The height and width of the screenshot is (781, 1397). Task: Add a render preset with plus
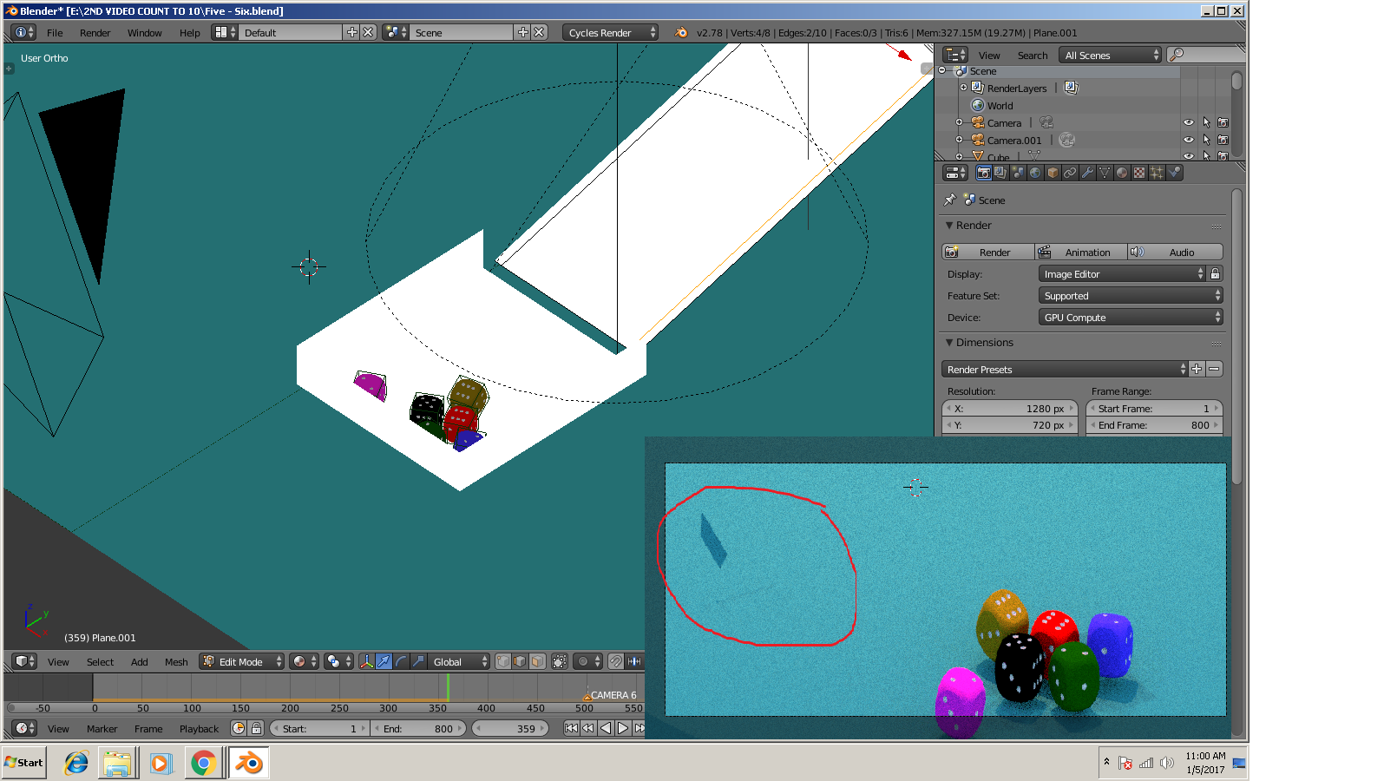point(1197,369)
